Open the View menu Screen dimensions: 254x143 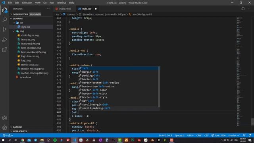pyautogui.click(x=38, y=3)
